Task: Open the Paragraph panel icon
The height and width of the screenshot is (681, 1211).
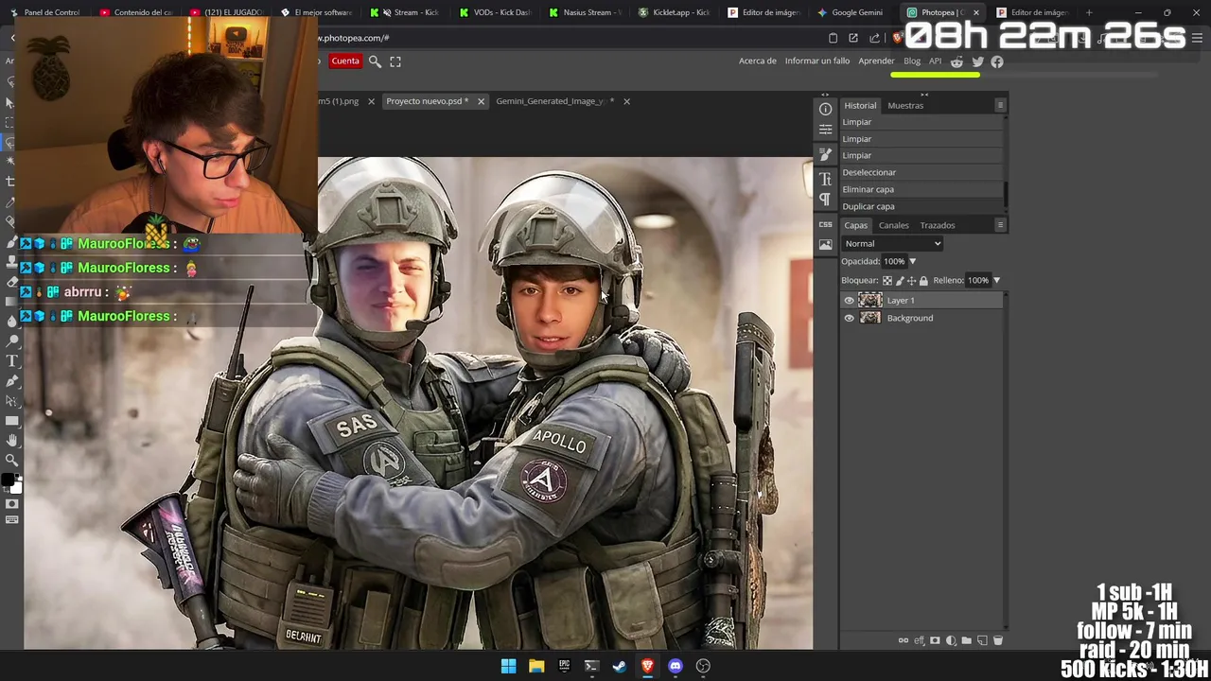Action: [x=825, y=200]
